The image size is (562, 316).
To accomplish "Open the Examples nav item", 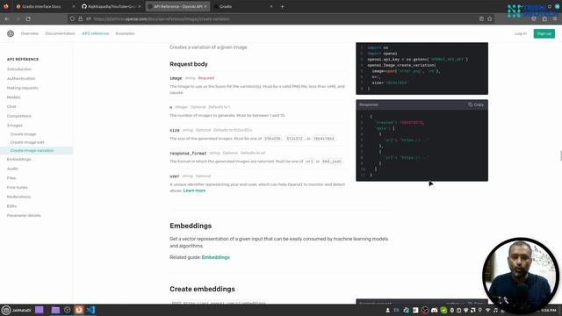I will point(125,33).
